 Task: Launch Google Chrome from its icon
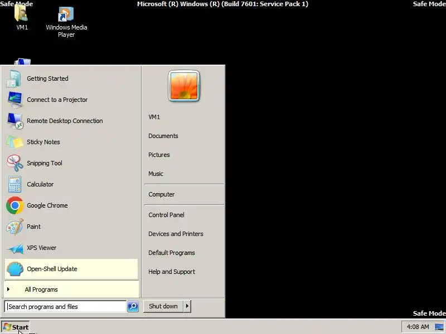click(15, 205)
